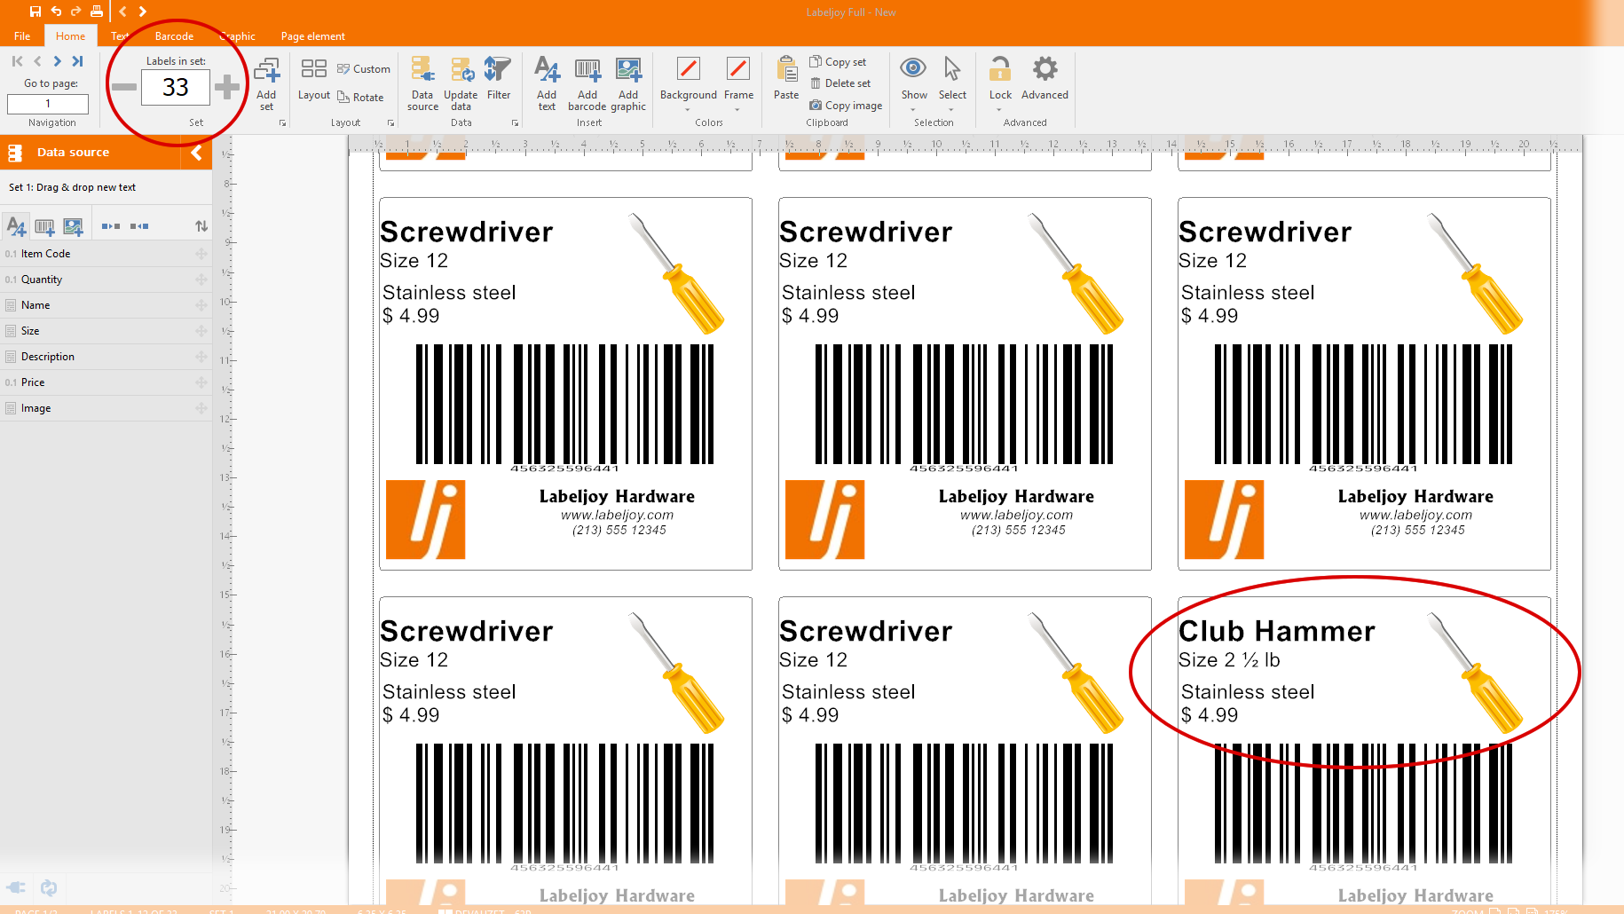The height and width of the screenshot is (914, 1624).
Task: Increase the number of labels in set
Action: 227,87
